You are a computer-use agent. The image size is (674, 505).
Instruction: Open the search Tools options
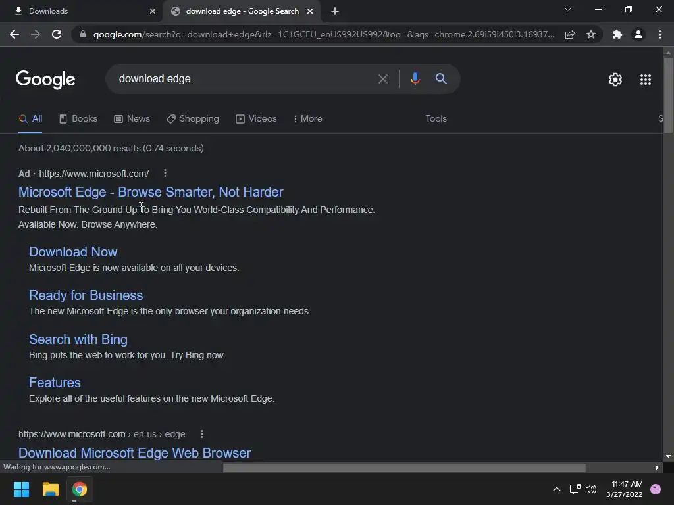(x=436, y=118)
